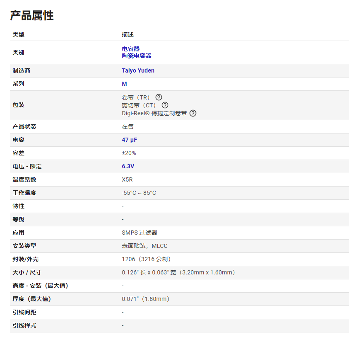
Task: Click the 6.3V rated voltage link
Action: pos(128,166)
